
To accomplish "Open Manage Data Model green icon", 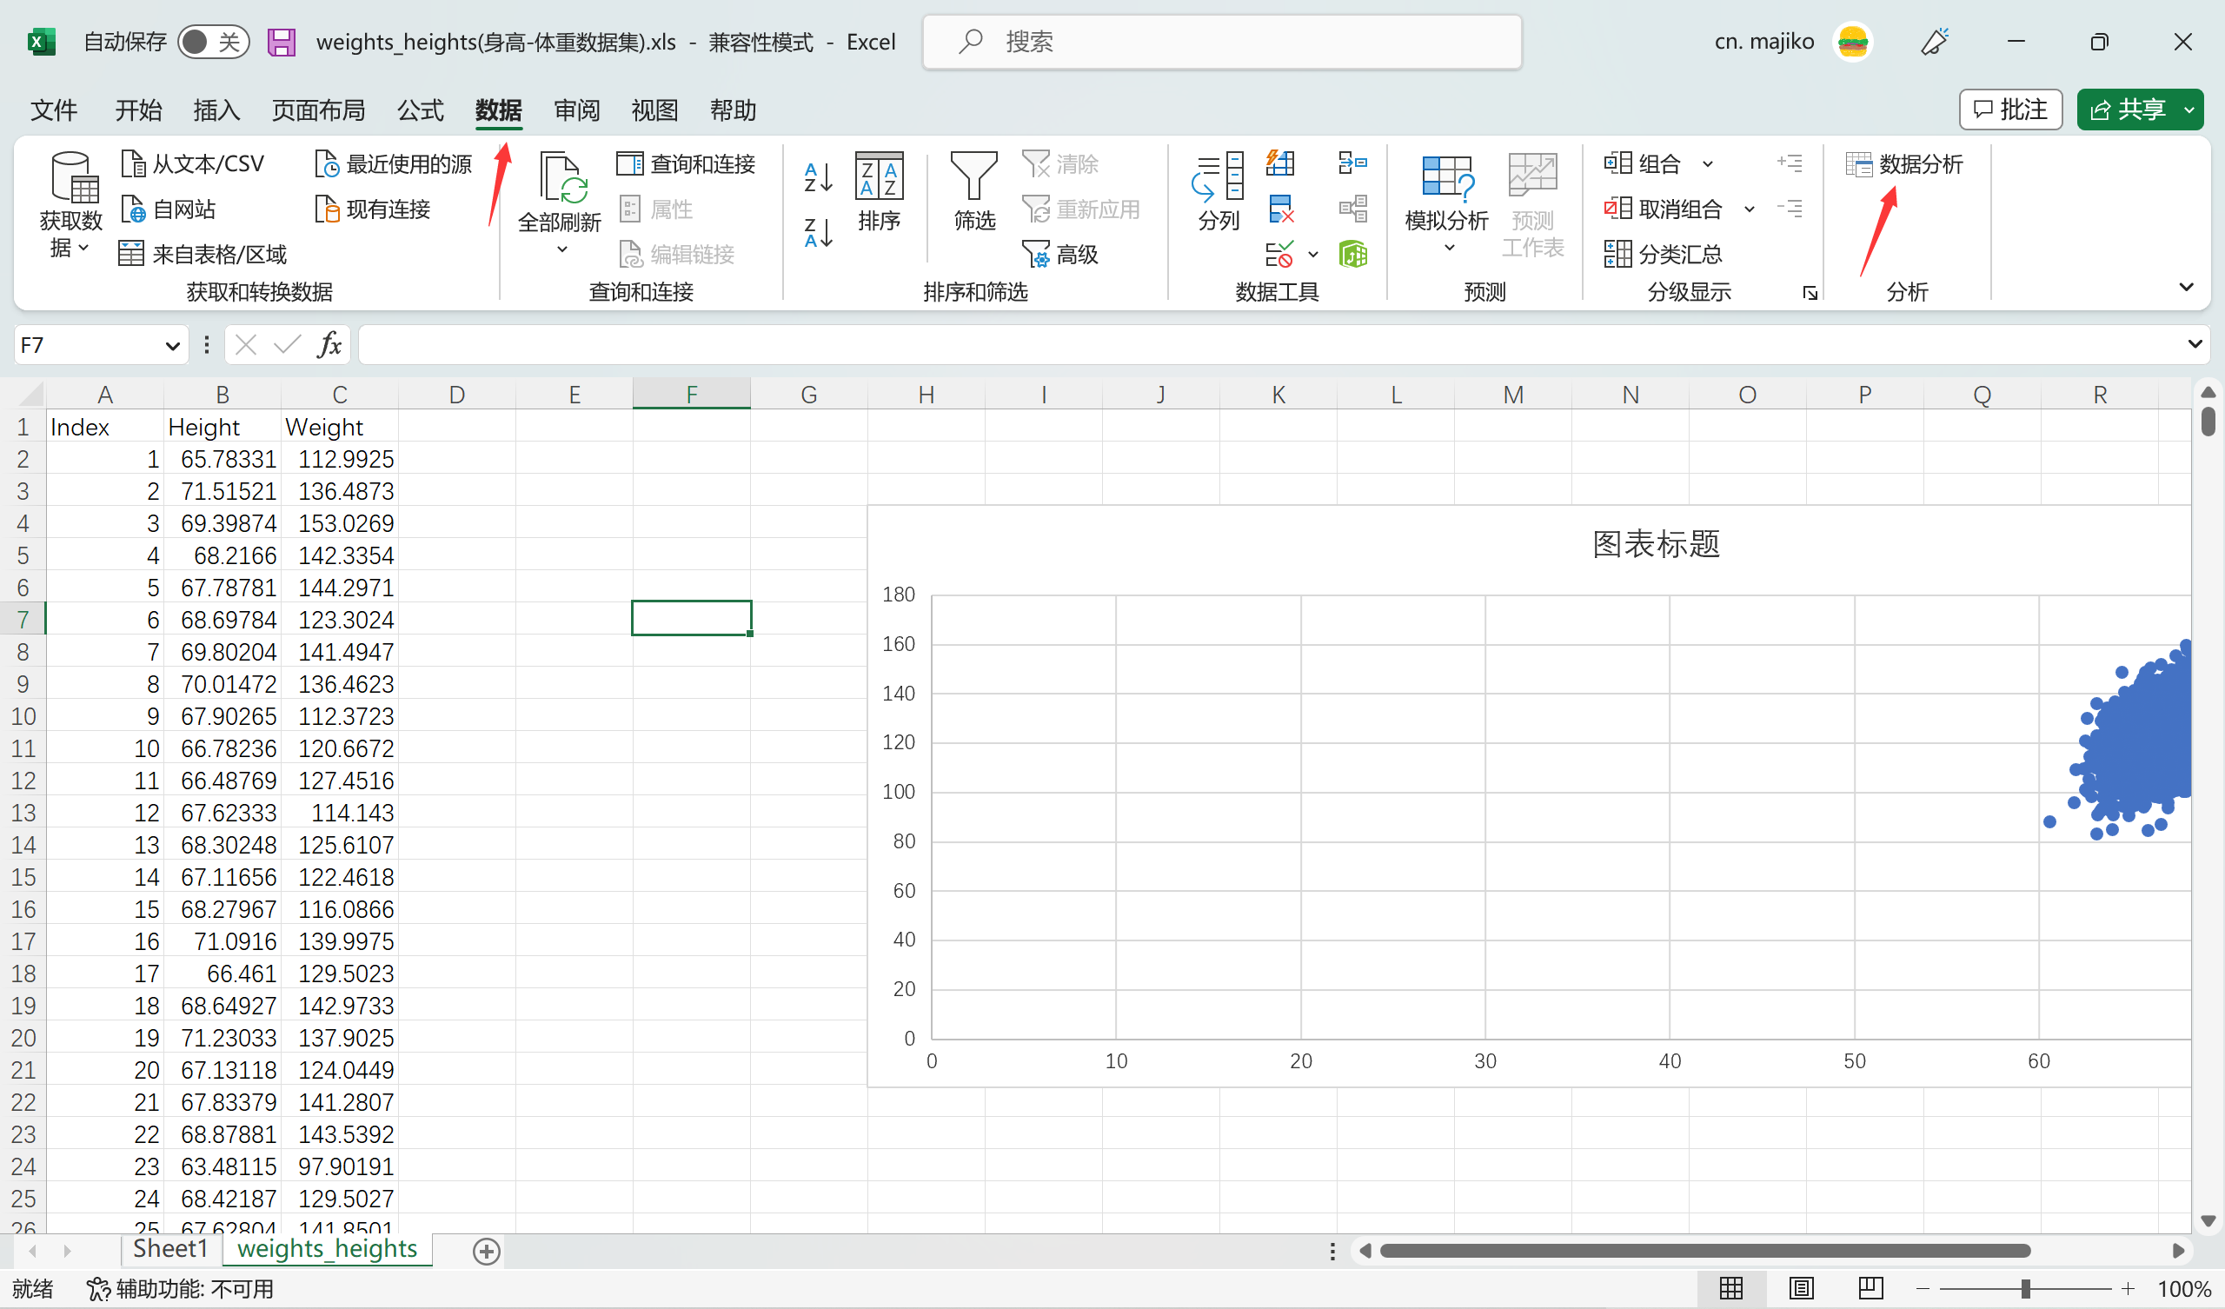I will click(x=1352, y=255).
